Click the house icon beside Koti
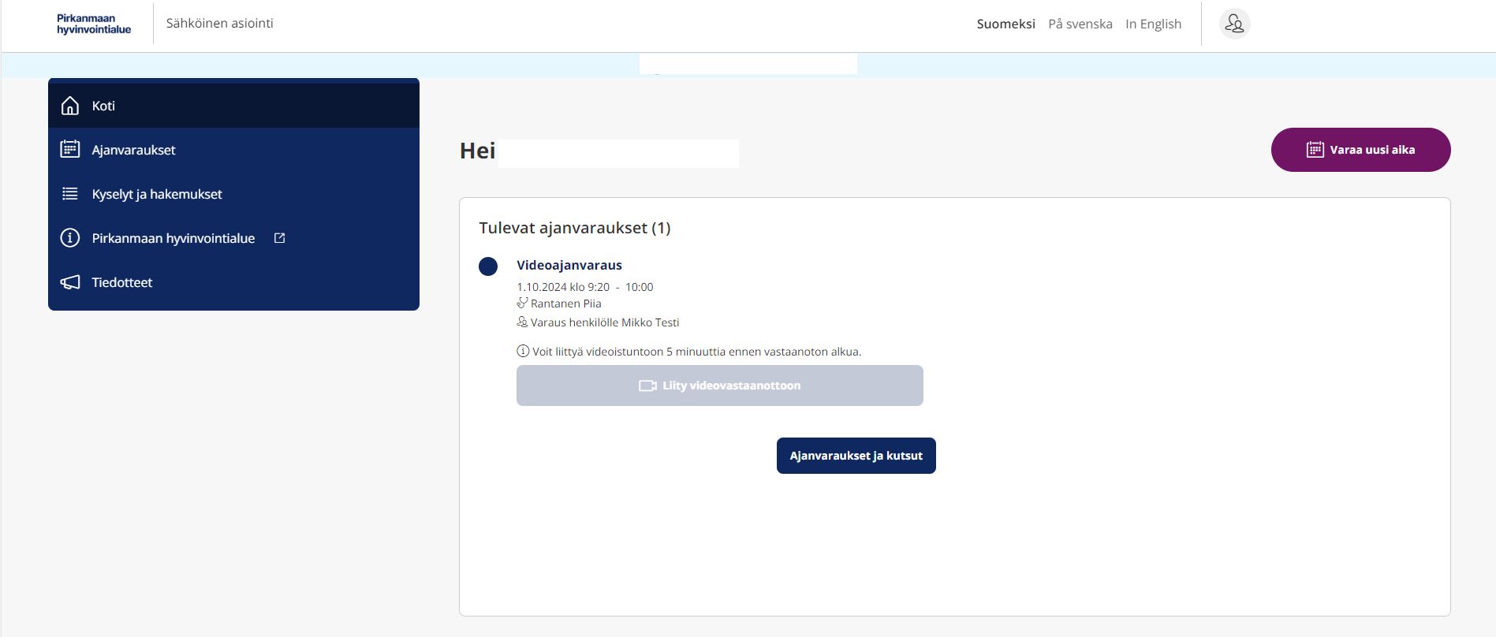This screenshot has height=637, width=1496. [x=70, y=106]
